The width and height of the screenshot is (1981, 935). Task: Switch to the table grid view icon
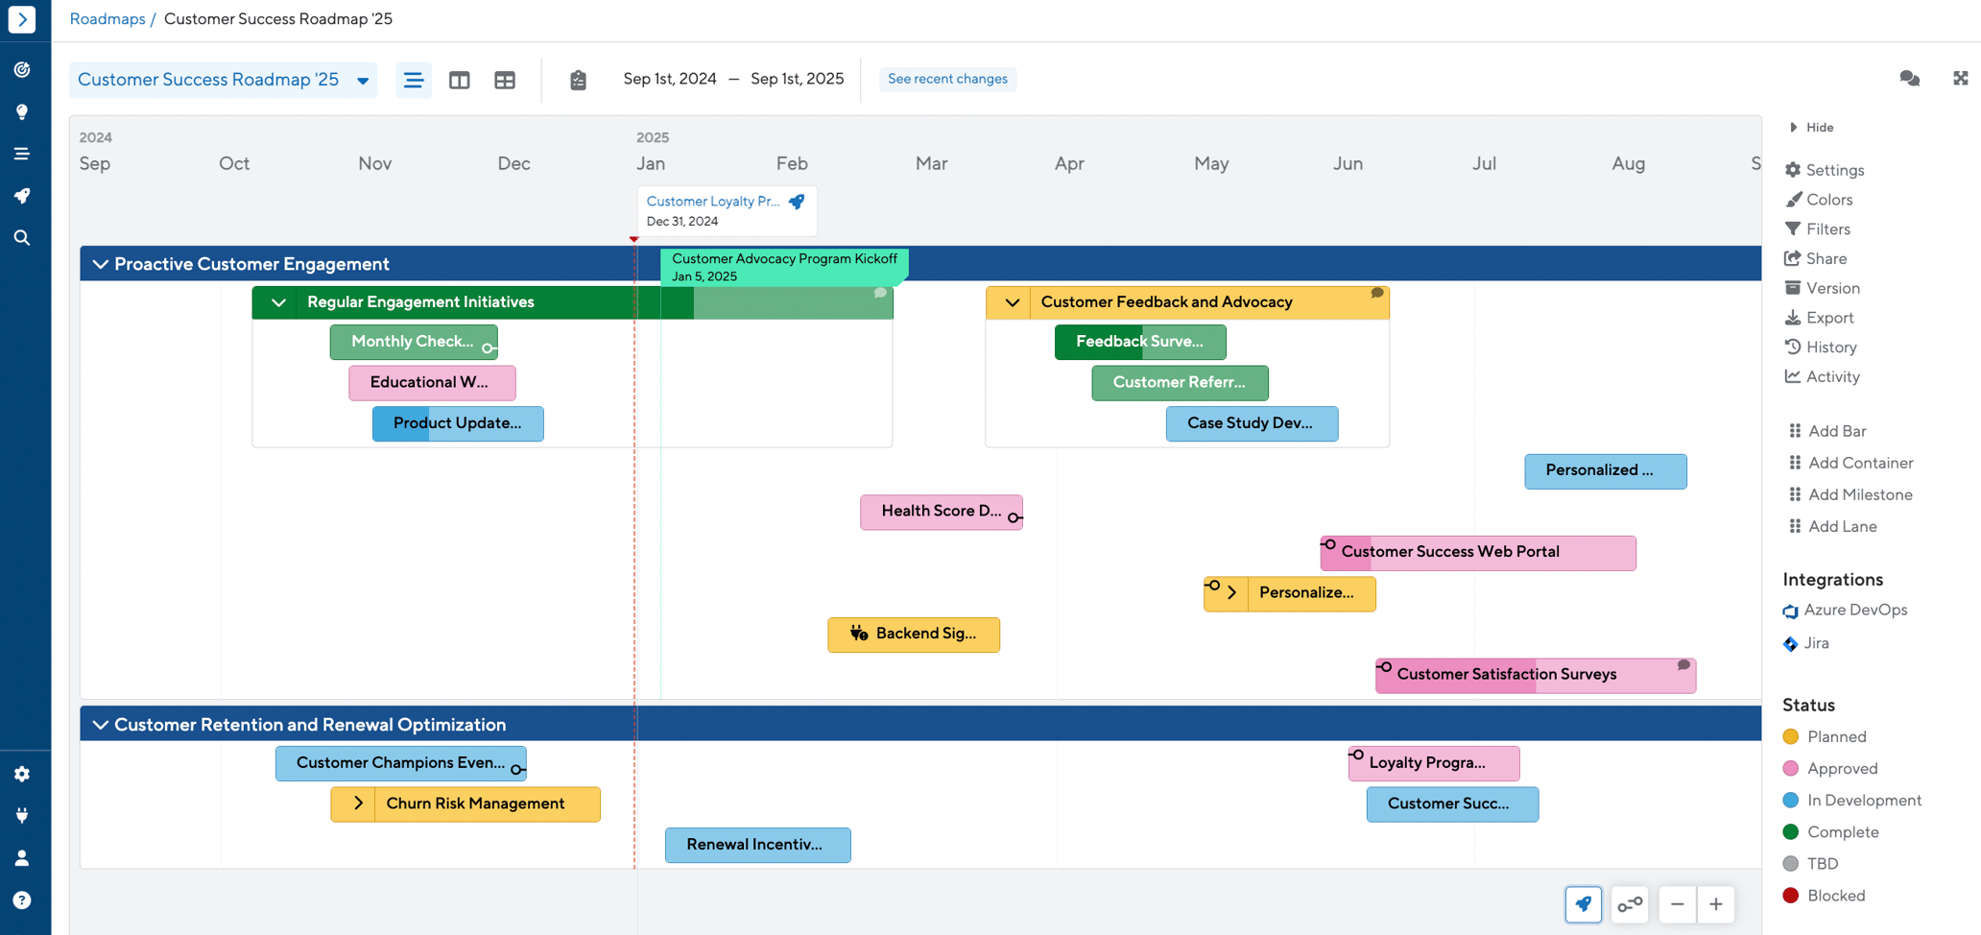click(x=505, y=80)
